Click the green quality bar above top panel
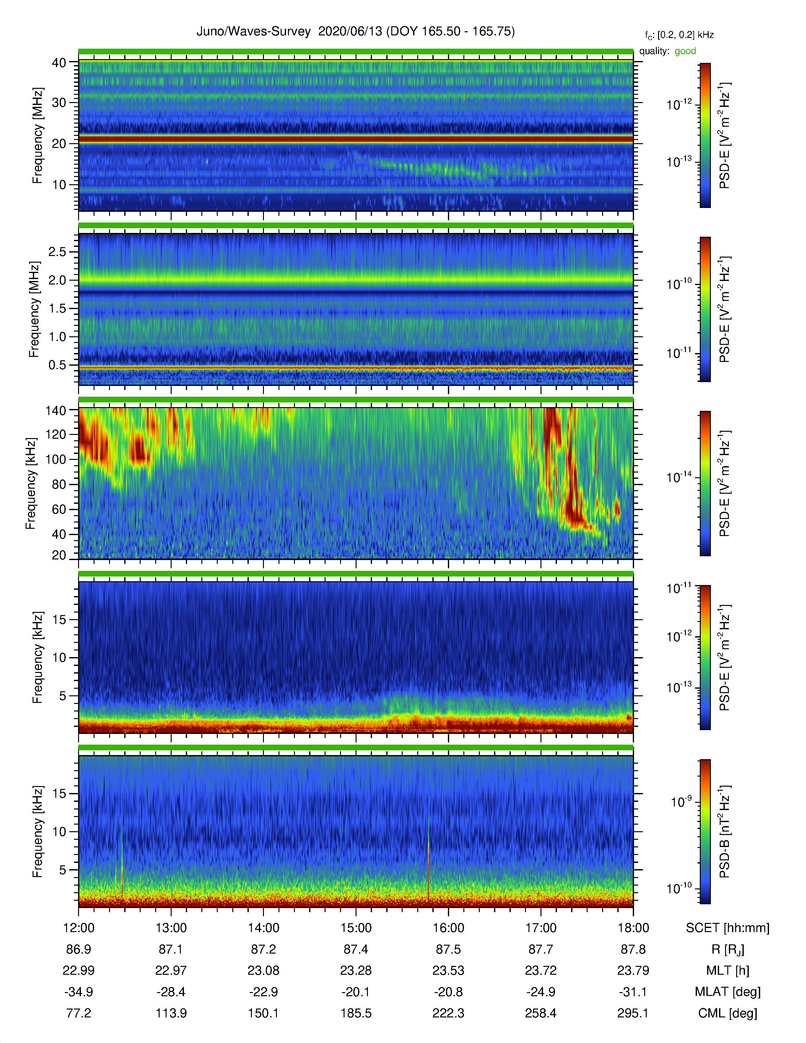The width and height of the screenshot is (806, 1043). click(356, 52)
